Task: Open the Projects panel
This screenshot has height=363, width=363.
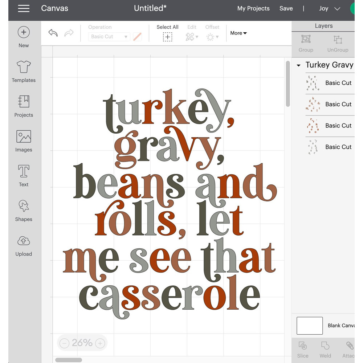Action: (x=24, y=102)
